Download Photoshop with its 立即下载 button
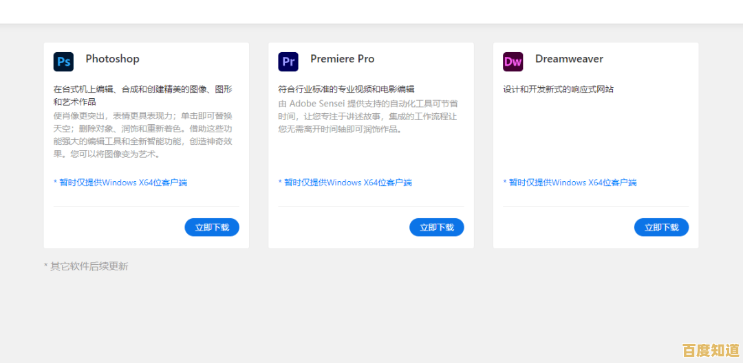This screenshot has width=743, height=363. [212, 227]
